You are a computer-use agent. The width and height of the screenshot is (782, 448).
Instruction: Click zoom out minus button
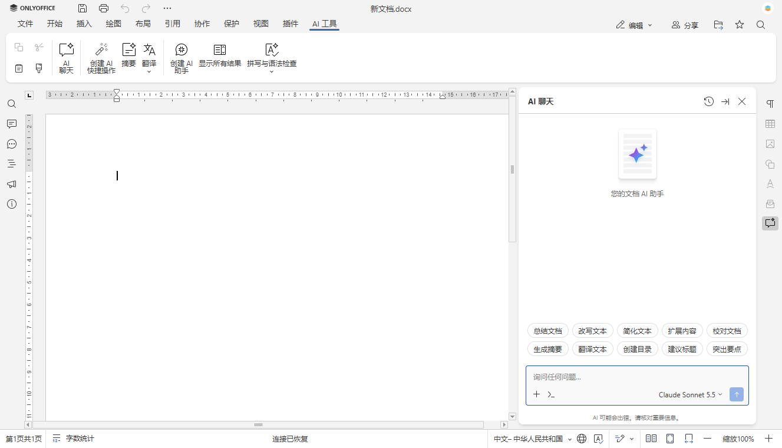708,439
